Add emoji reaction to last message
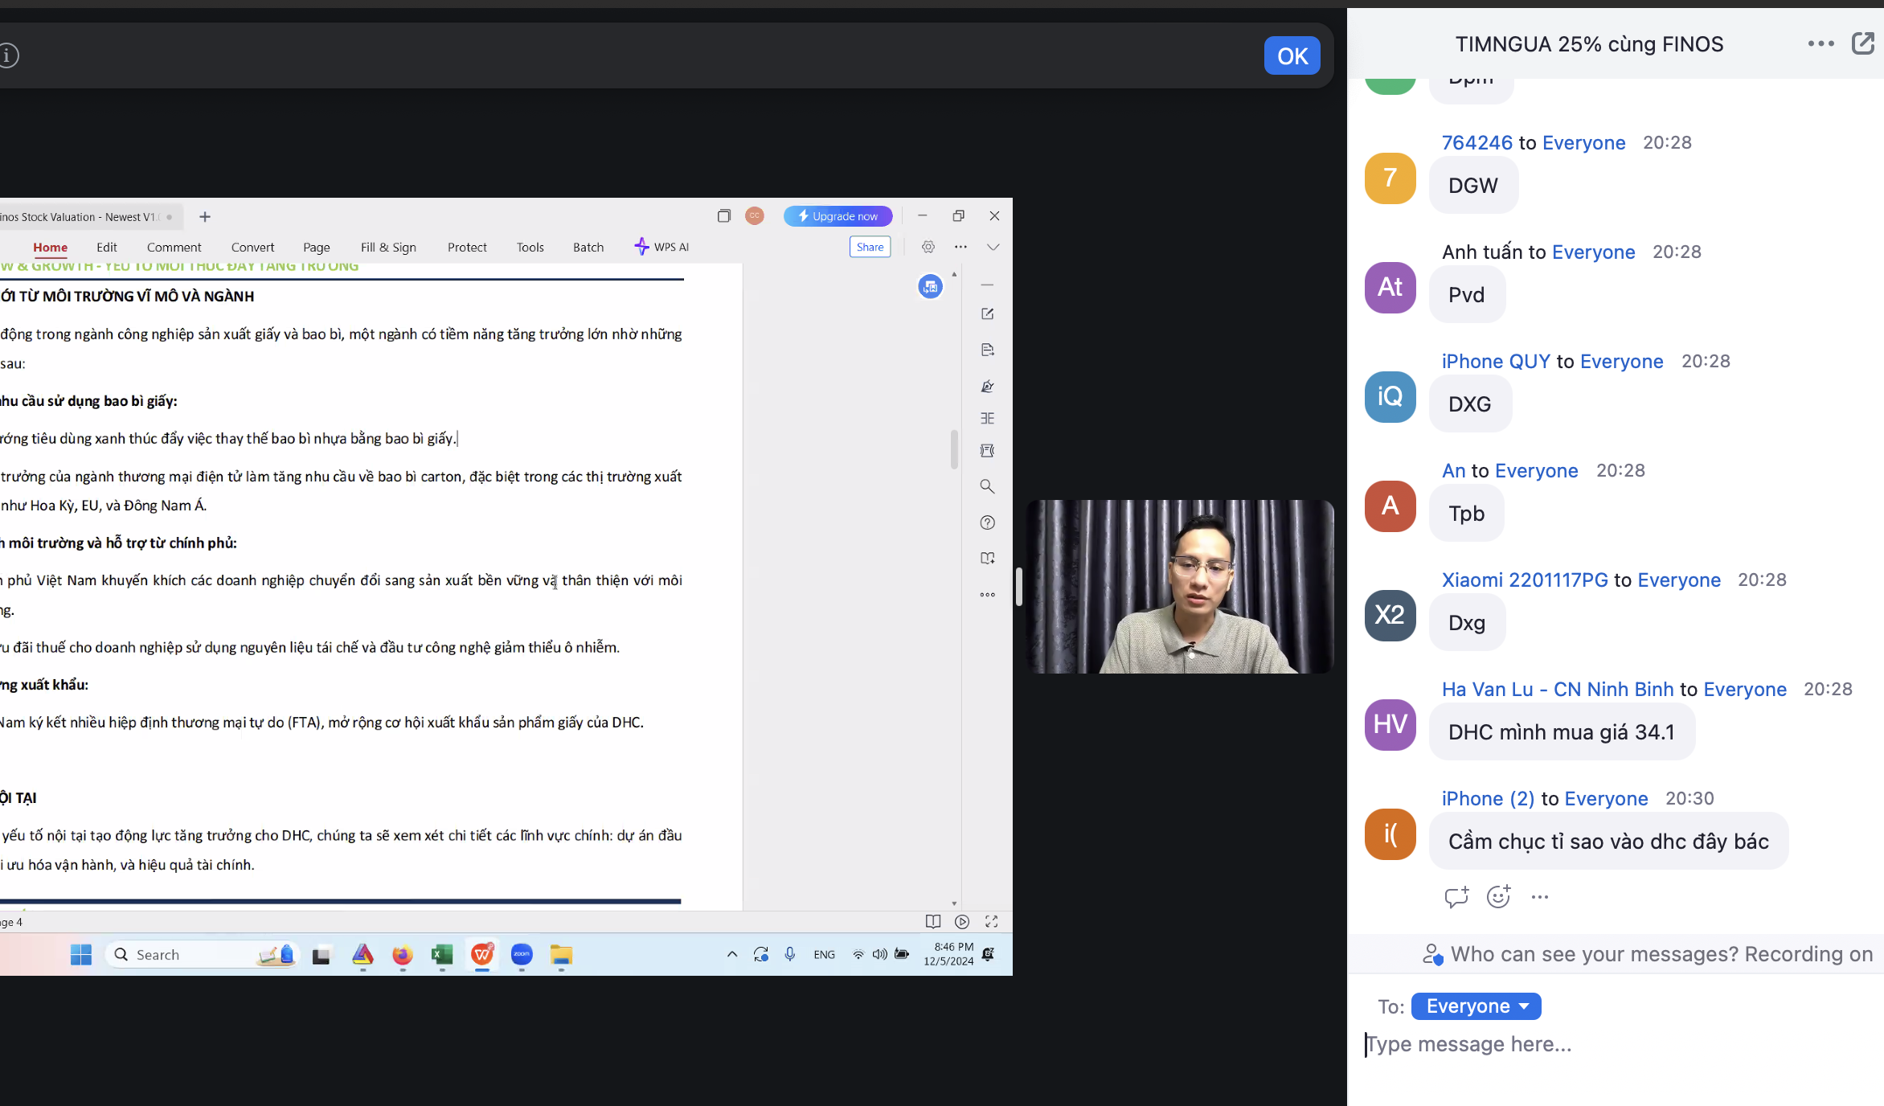The width and height of the screenshot is (1884, 1106). click(1498, 896)
